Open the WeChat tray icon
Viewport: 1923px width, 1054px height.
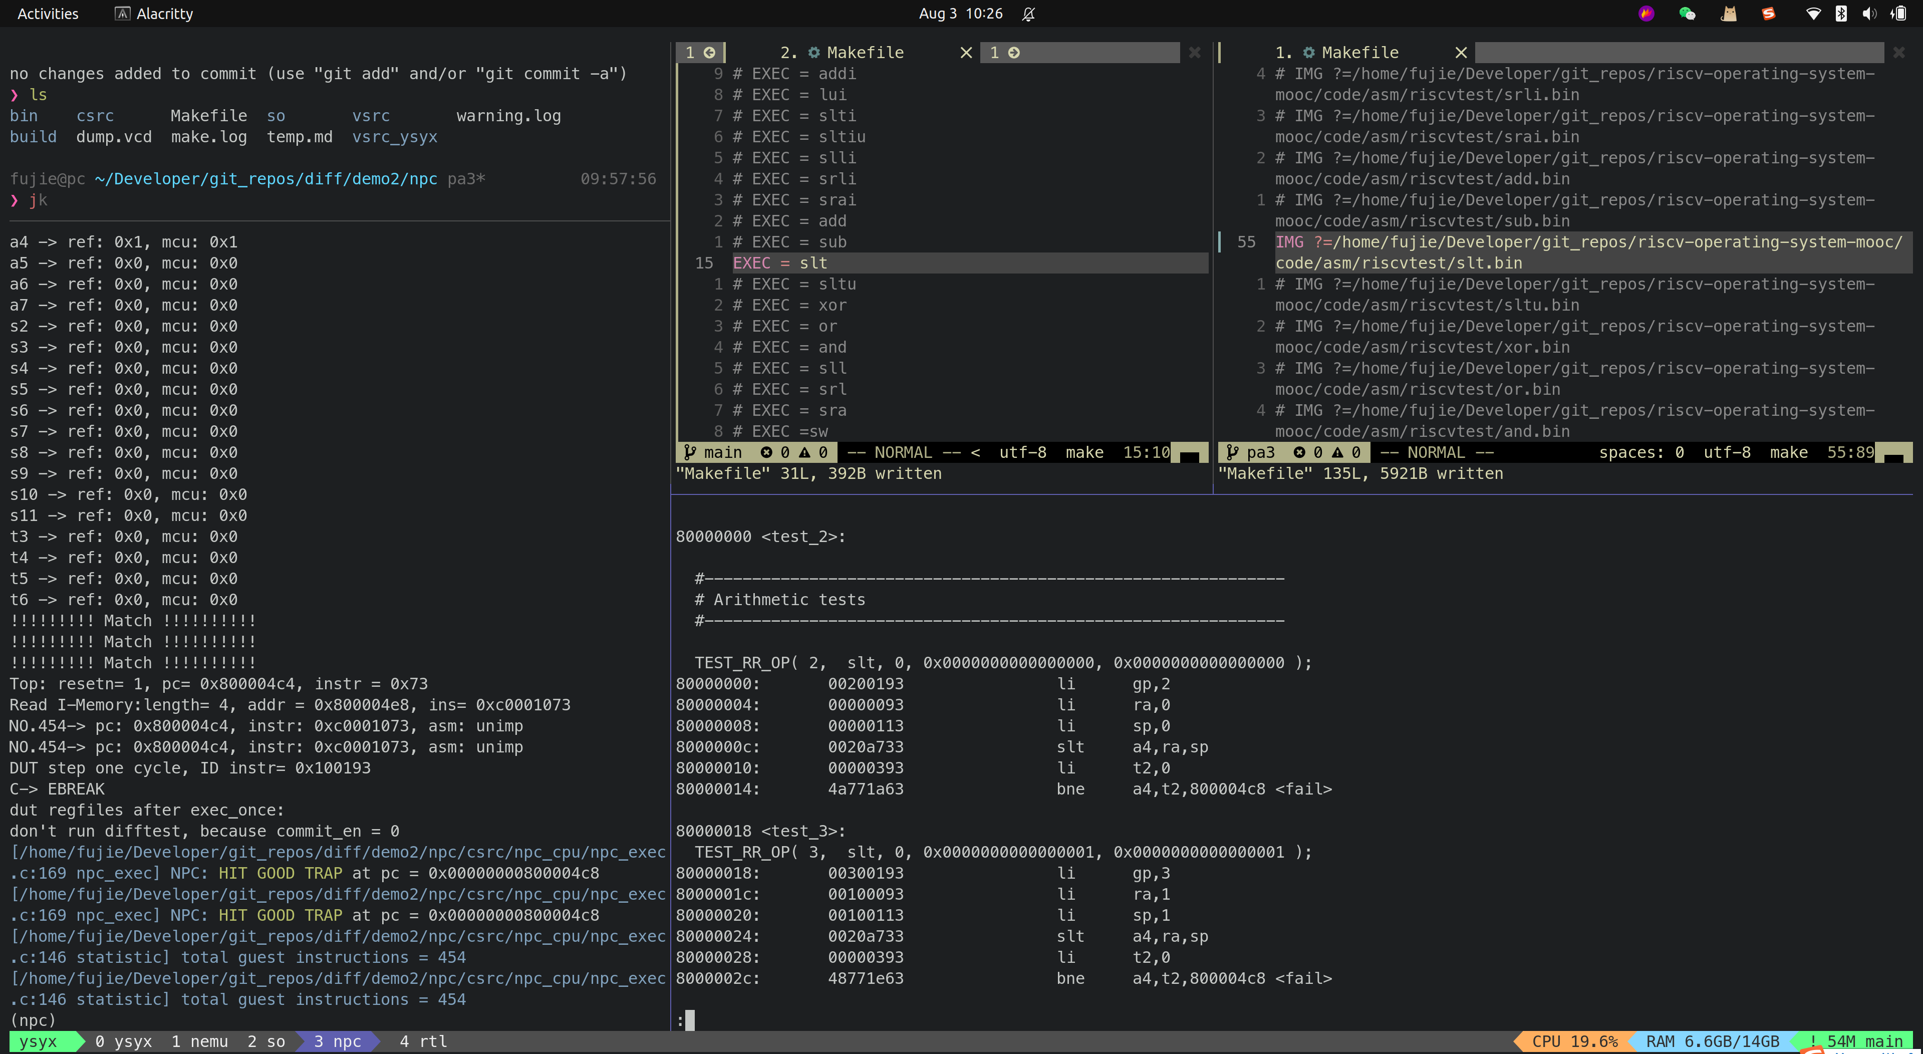tap(1687, 14)
